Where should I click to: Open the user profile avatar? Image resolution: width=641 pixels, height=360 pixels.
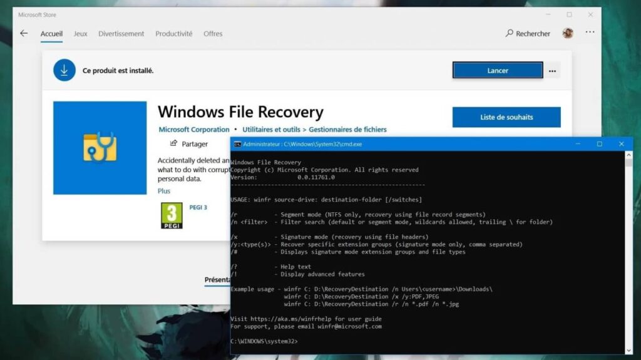(567, 33)
